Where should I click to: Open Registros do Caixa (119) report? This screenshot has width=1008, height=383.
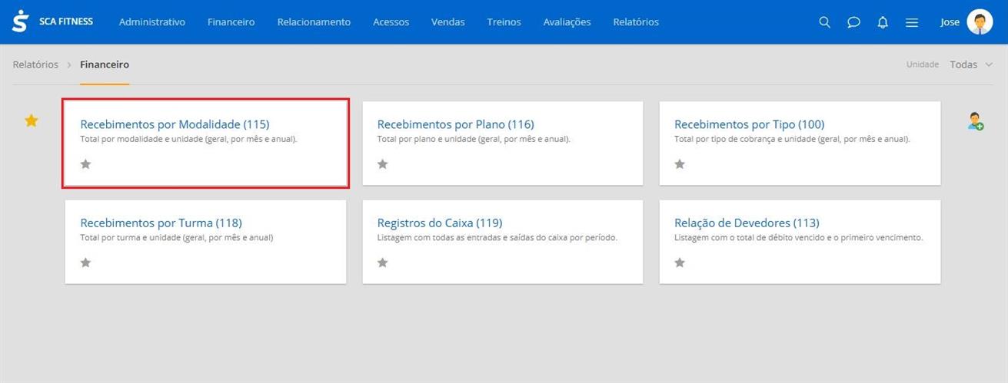click(440, 223)
